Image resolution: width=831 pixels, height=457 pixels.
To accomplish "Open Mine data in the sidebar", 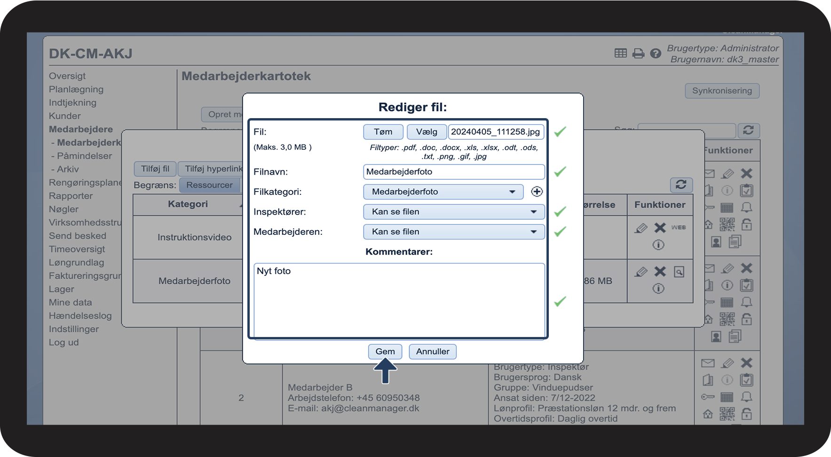I will pyautogui.click(x=71, y=303).
